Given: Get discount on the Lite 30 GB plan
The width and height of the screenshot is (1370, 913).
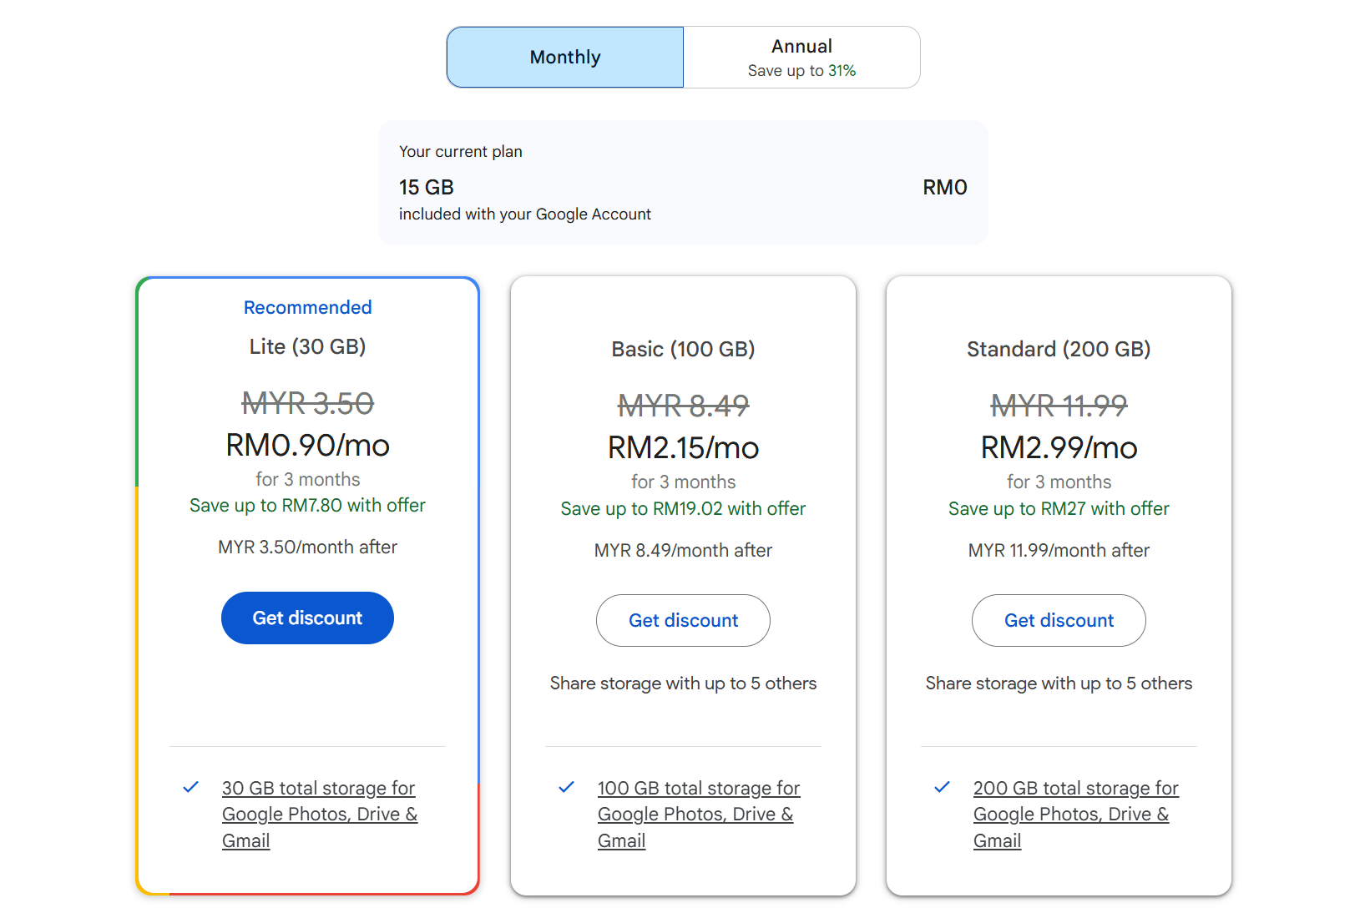Looking at the screenshot, I should coord(307,618).
